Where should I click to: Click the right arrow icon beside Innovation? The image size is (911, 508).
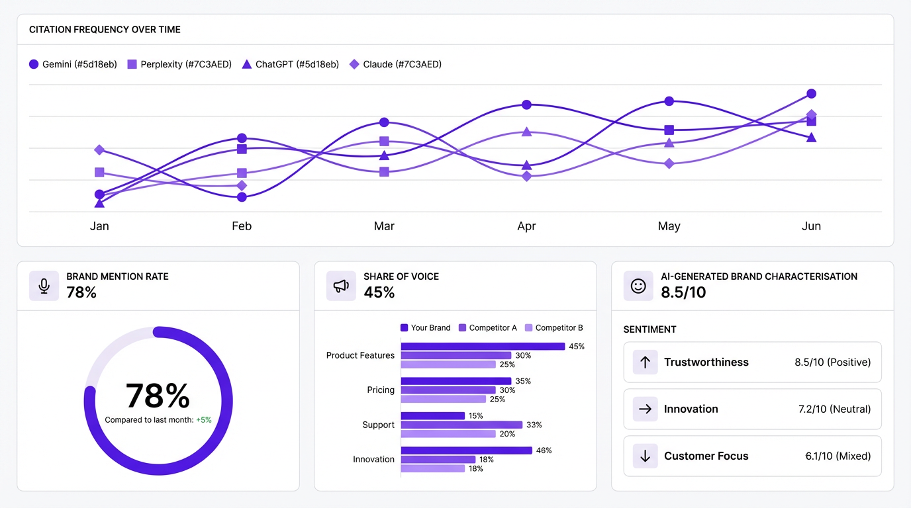click(645, 409)
